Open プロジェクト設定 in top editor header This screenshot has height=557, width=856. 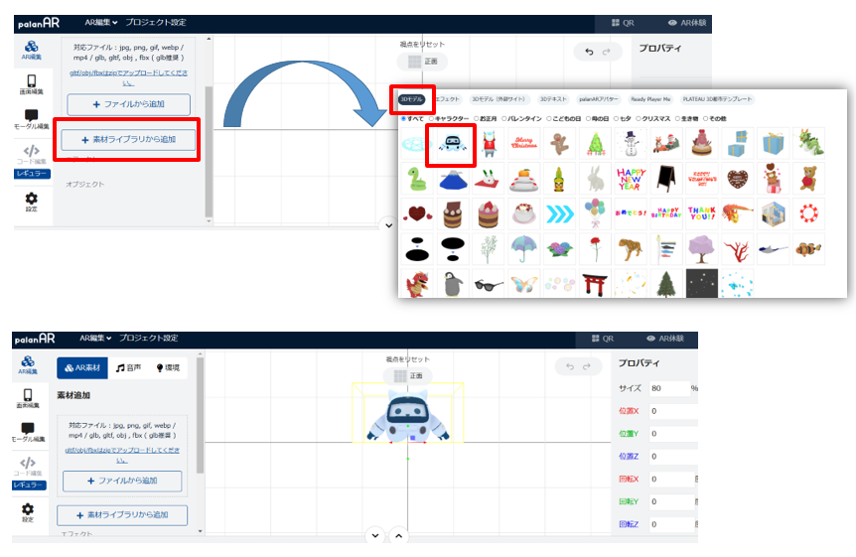156,23
